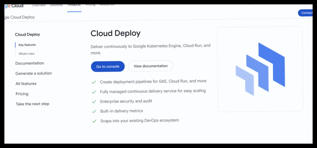Open Take the next step section
The width and height of the screenshot is (317, 148).
click(x=33, y=104)
